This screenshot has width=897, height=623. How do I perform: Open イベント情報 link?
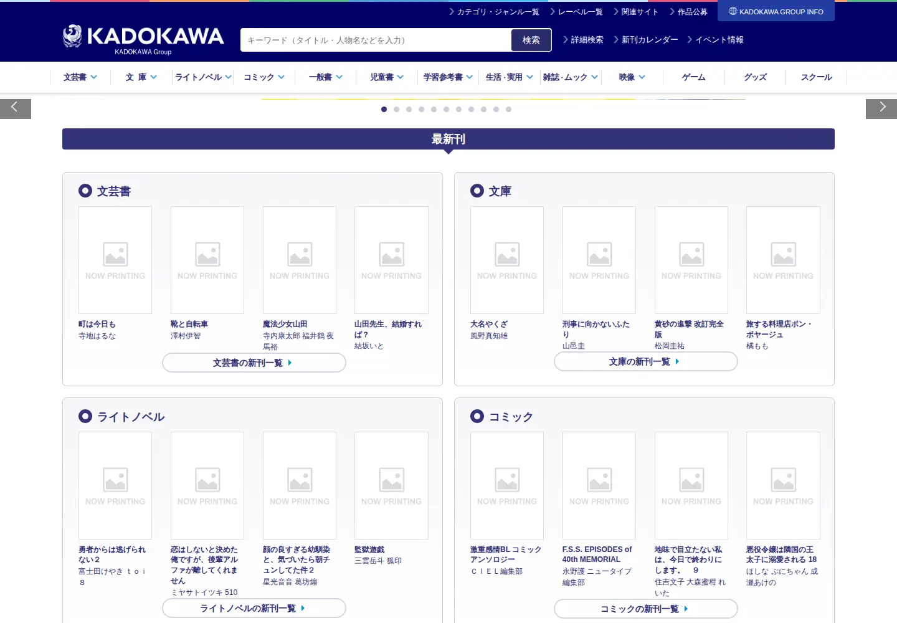[715, 39]
